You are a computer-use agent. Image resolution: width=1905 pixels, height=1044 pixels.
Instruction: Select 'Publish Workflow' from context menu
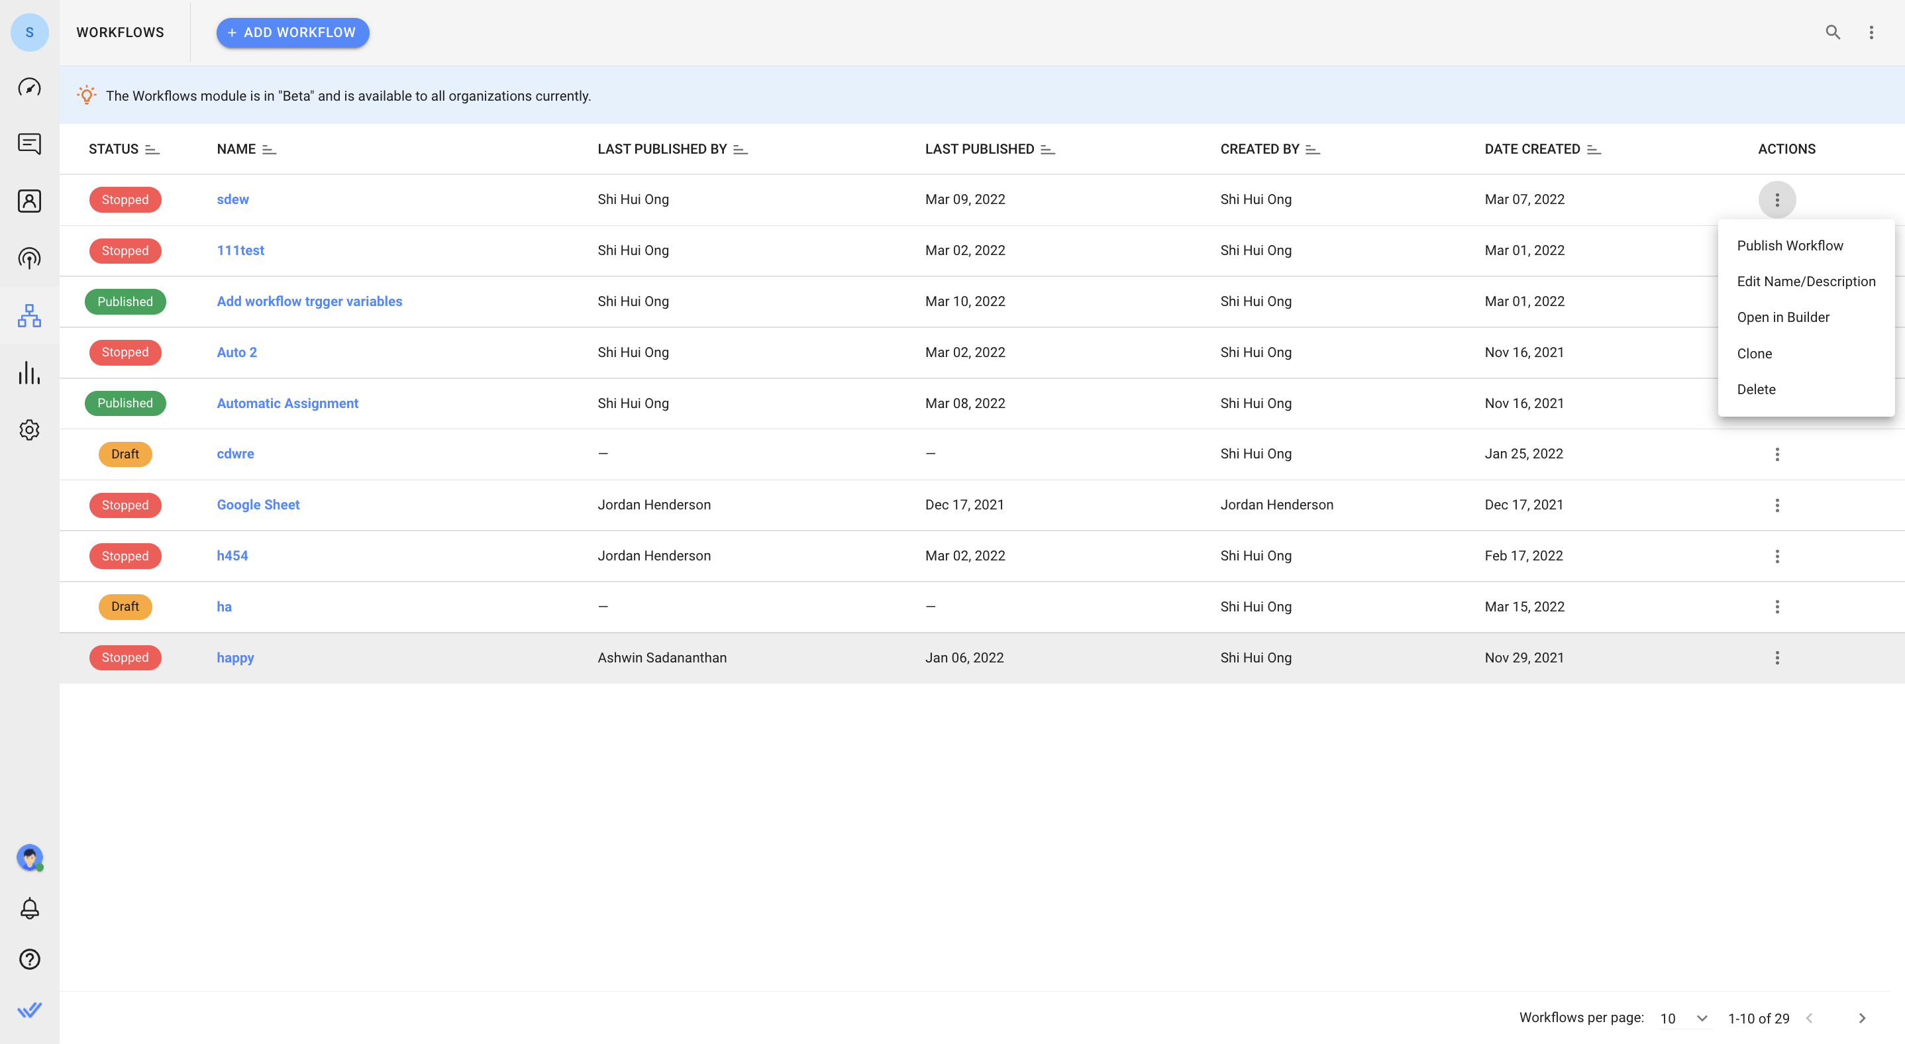[1789, 246]
